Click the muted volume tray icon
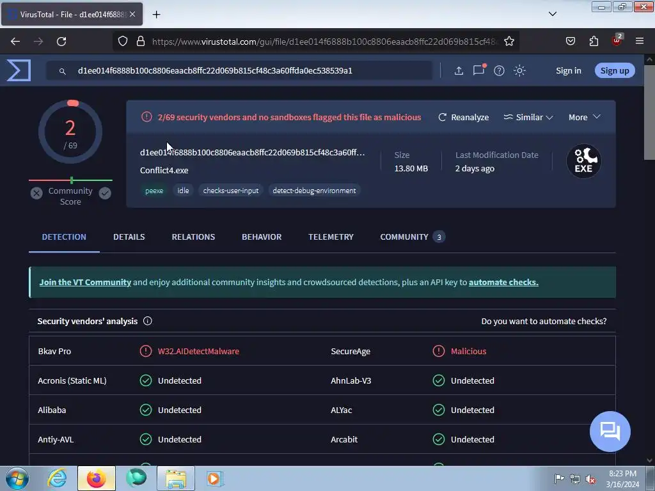This screenshot has width=655, height=491. [x=590, y=479]
